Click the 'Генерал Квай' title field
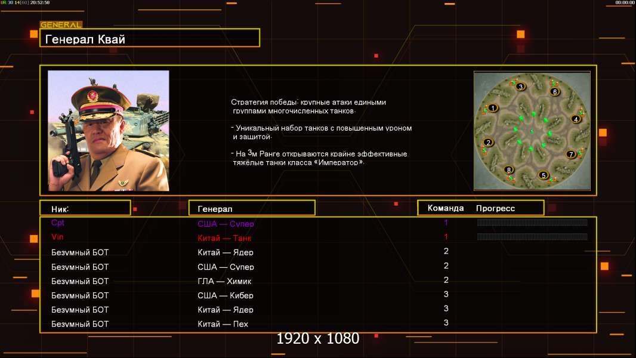 pyautogui.click(x=150, y=38)
